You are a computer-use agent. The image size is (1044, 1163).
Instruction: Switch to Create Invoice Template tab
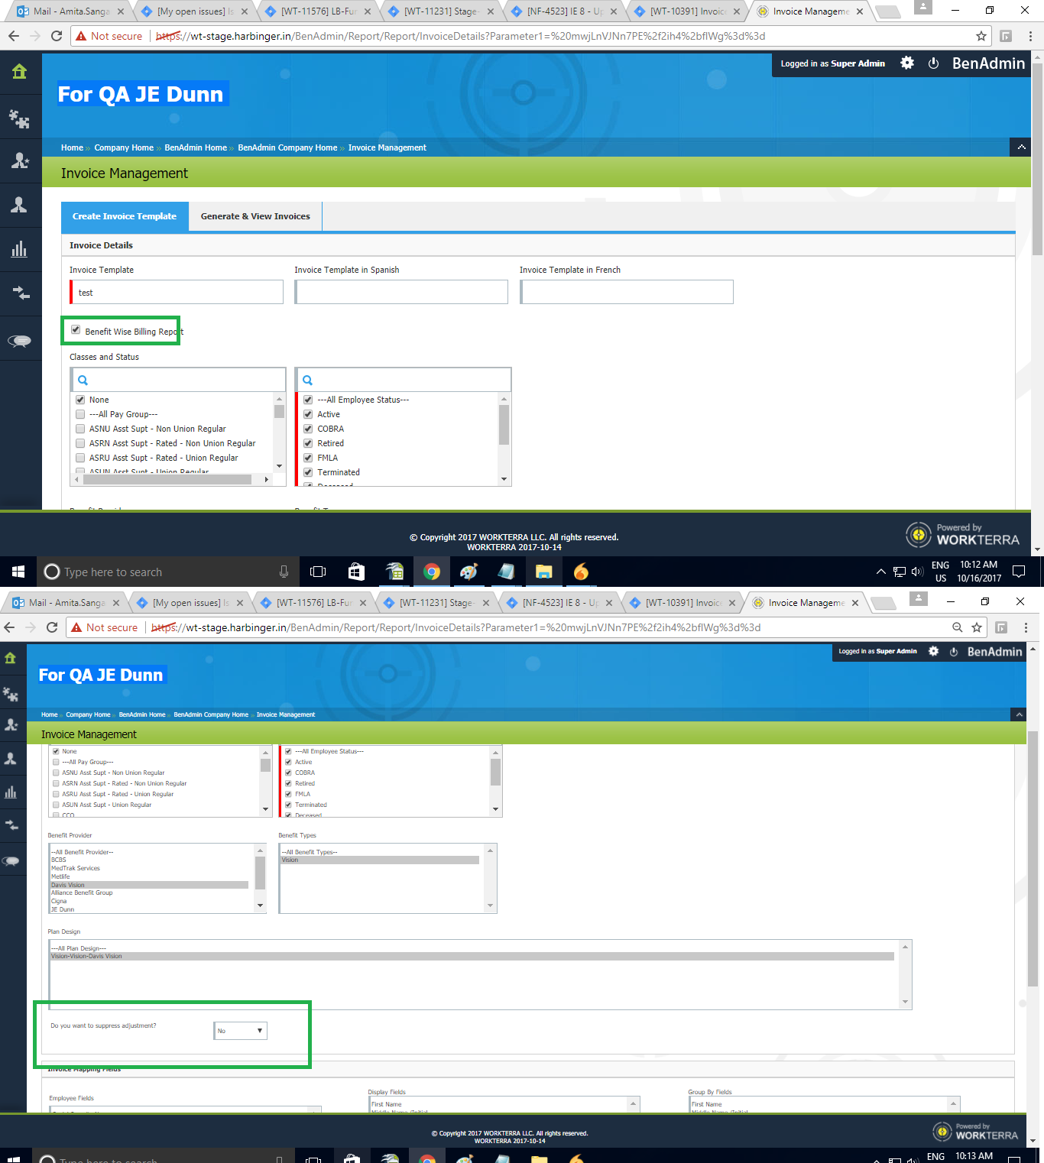125,216
